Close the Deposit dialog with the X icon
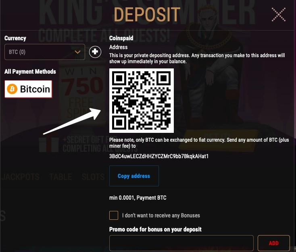Image resolution: width=296 pixels, height=252 pixels. click(x=278, y=14)
